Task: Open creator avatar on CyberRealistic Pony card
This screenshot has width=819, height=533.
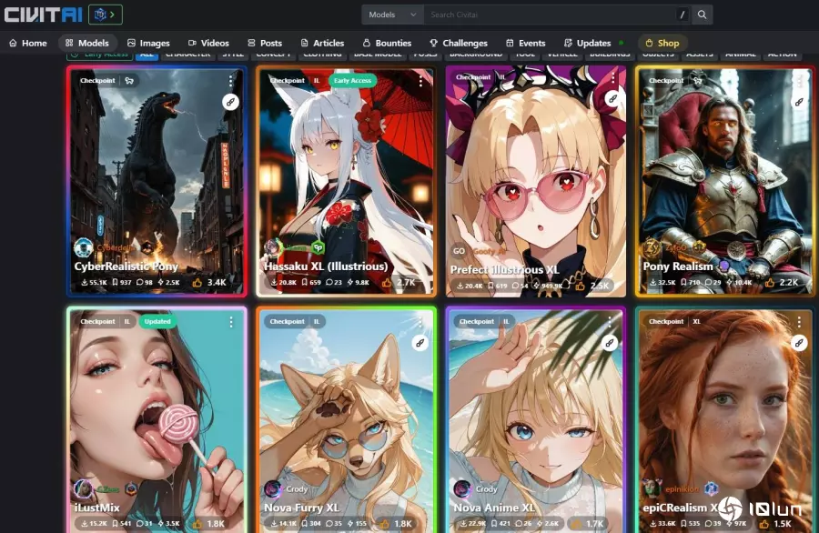Action: 84,247
